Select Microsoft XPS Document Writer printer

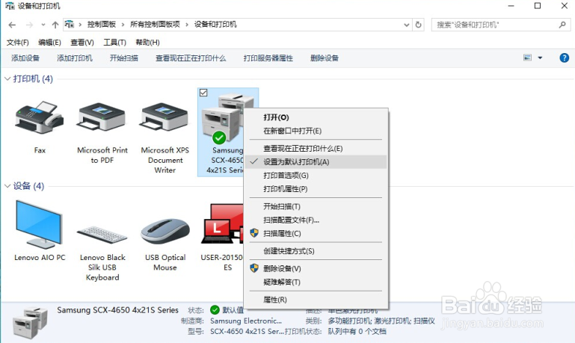(164, 118)
